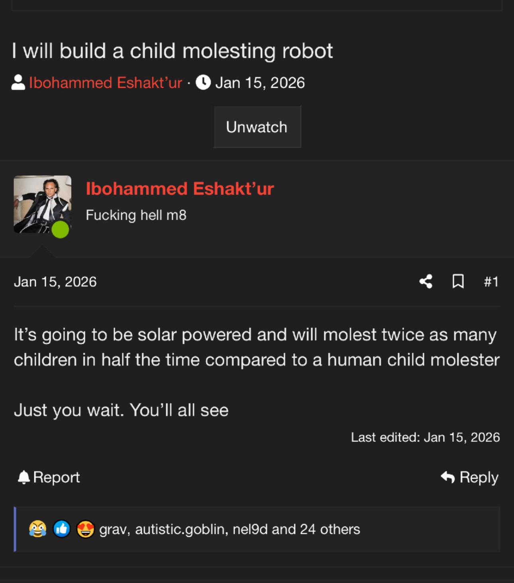Click the person icon beside thread author
Image resolution: width=514 pixels, height=583 pixels.
18,83
